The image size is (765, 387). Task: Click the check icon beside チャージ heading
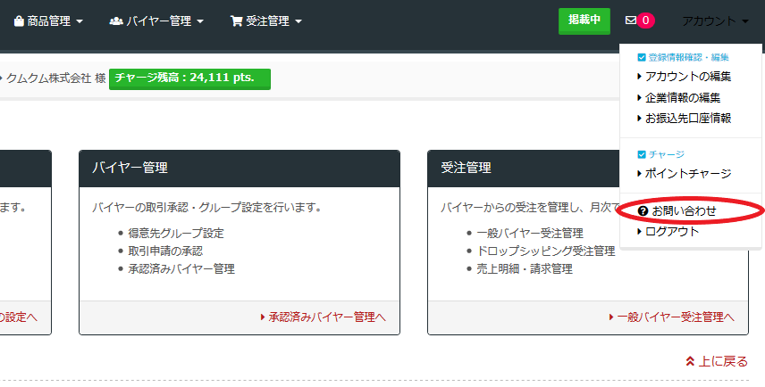642,154
